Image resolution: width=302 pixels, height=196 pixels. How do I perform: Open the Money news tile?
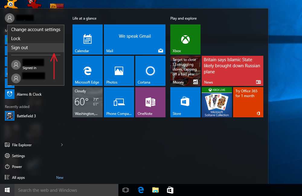pyautogui.click(x=185, y=71)
